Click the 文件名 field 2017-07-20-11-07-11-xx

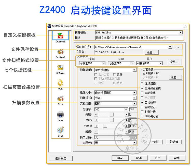[119, 52]
